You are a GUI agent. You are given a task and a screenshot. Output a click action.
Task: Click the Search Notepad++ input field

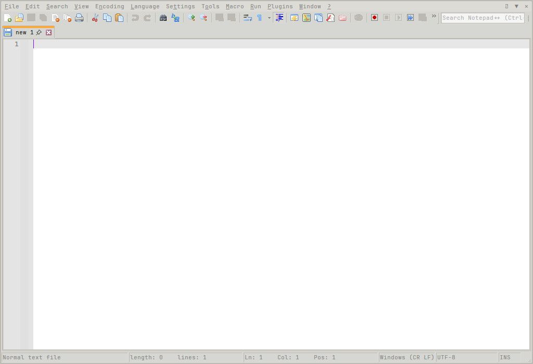(483, 18)
